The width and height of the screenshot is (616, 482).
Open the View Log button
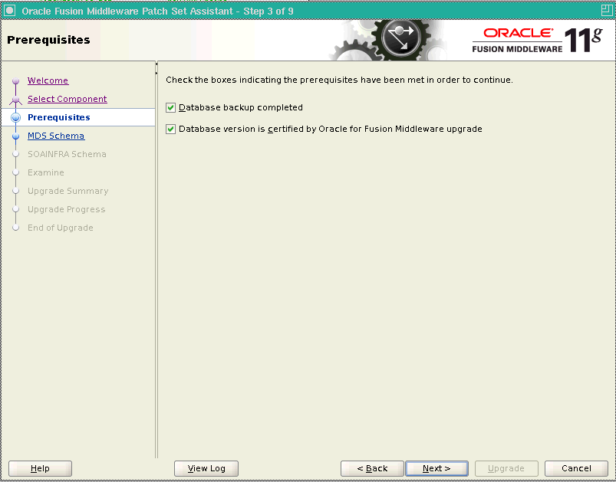tap(206, 468)
